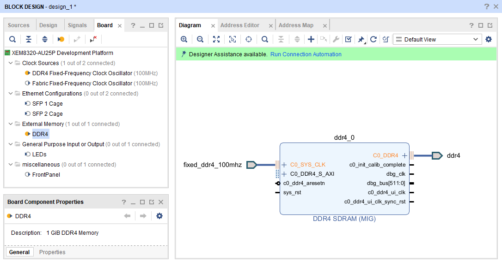Collapse the Ethernet Configurations group
Screen dimensions: 502x262
tap(11, 93)
